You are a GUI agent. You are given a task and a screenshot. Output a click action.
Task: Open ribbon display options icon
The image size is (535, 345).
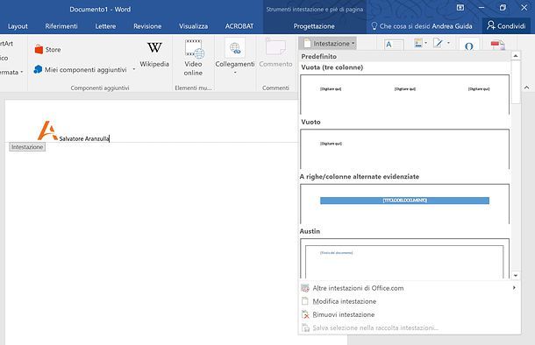pyautogui.click(x=460, y=8)
